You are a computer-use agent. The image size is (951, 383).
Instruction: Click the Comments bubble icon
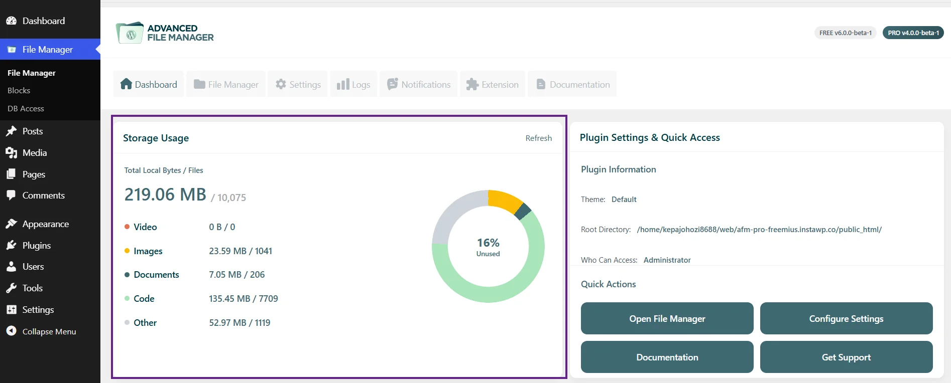[x=11, y=196]
